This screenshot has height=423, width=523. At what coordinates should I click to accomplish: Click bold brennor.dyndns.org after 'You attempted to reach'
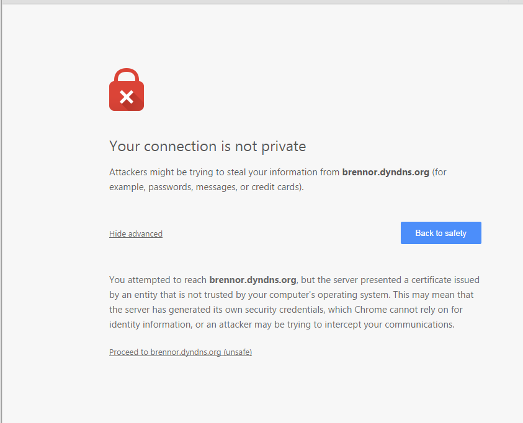pyautogui.click(x=253, y=280)
